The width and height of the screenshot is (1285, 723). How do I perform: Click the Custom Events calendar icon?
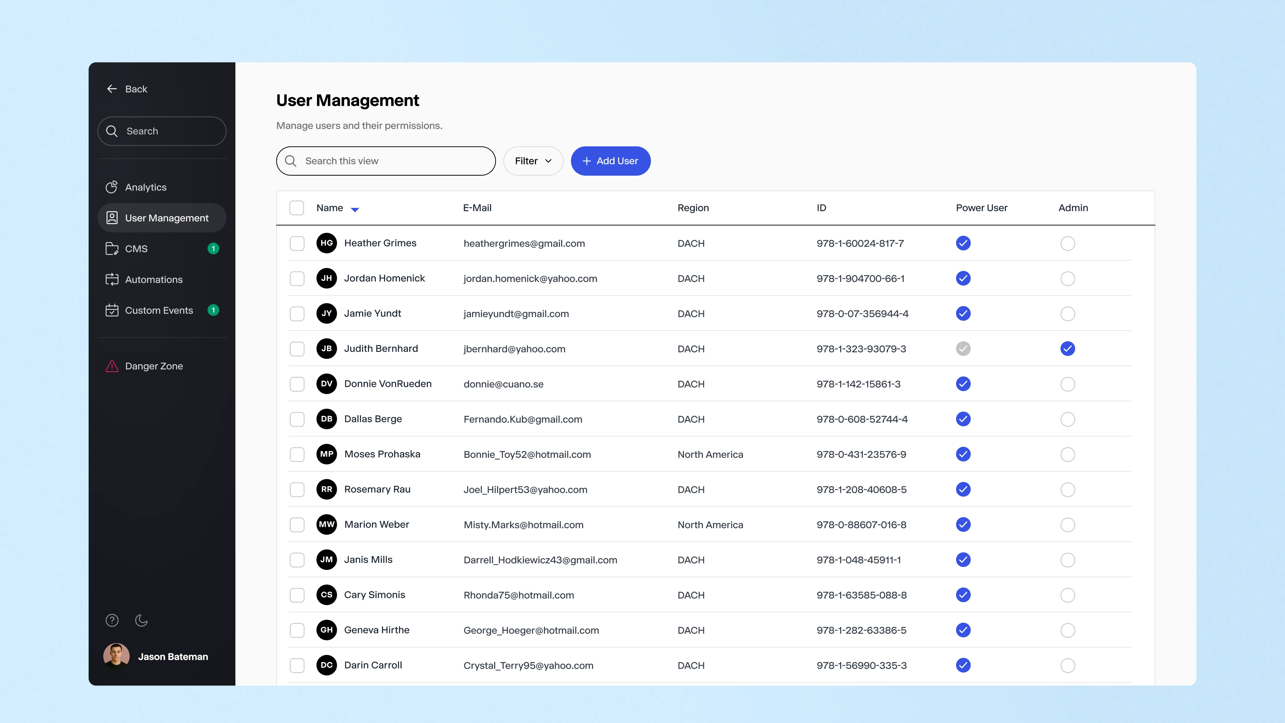[112, 310]
